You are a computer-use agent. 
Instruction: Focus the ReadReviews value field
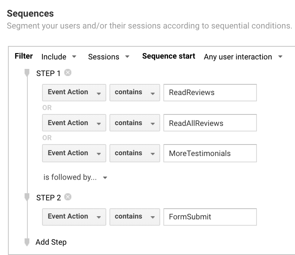tap(210, 93)
